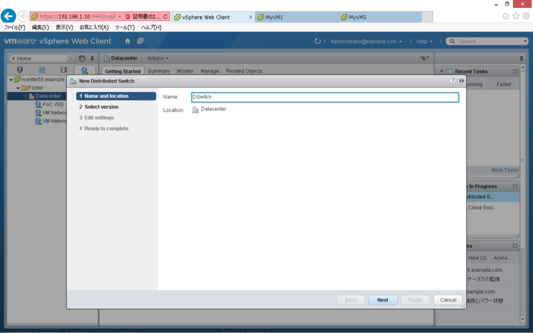Open the Manage tab
The image size is (533, 333).
(210, 71)
